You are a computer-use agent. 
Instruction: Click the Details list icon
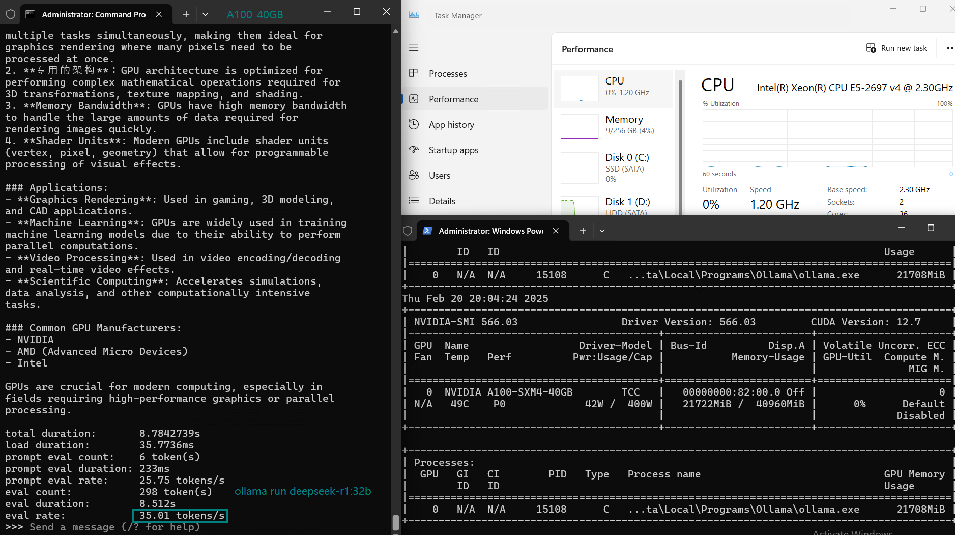414,201
